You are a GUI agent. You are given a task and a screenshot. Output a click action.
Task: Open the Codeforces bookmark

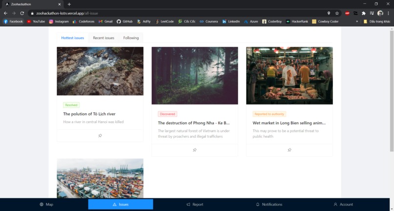point(84,21)
